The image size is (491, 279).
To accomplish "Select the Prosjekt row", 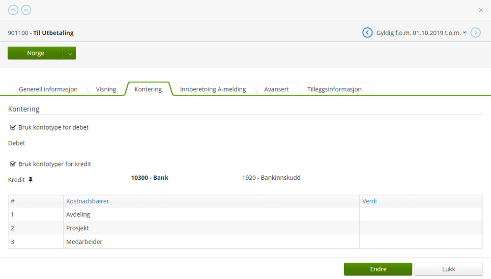I will click(x=245, y=228).
